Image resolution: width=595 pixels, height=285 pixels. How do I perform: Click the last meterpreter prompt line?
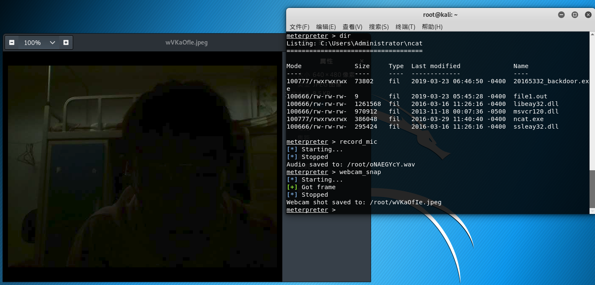(x=311, y=210)
